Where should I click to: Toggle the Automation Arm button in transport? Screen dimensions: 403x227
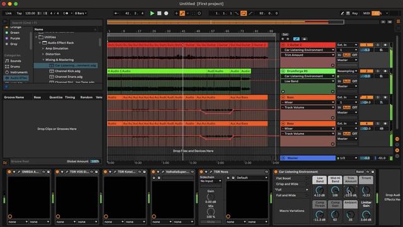pos(182,13)
